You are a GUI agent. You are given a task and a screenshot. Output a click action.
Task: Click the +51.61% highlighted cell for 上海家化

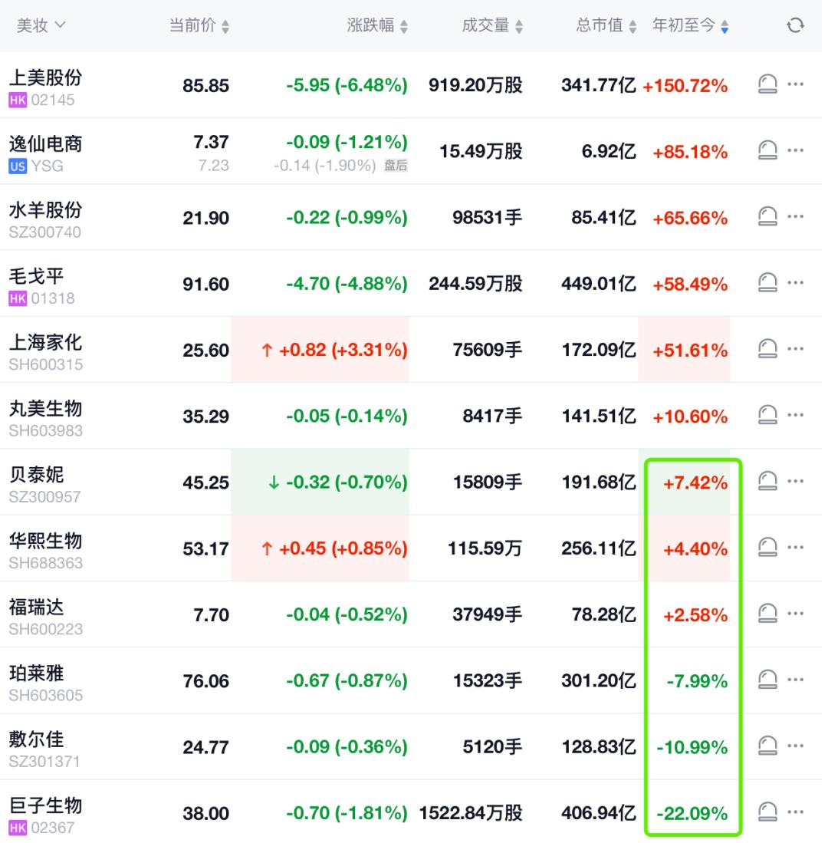688,351
